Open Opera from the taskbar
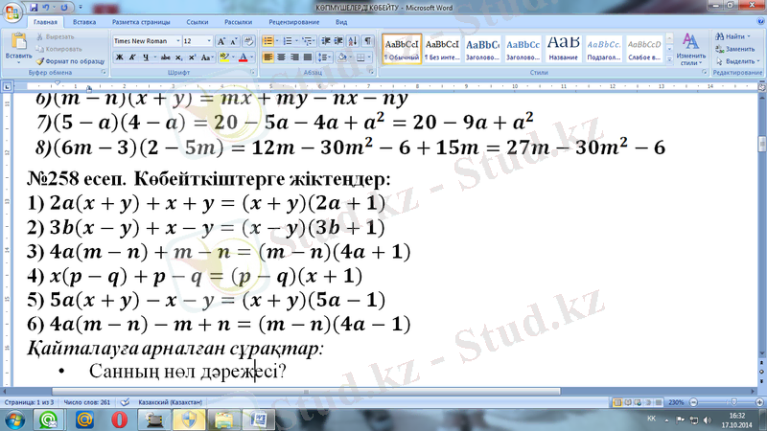The image size is (767, 431). tap(120, 420)
